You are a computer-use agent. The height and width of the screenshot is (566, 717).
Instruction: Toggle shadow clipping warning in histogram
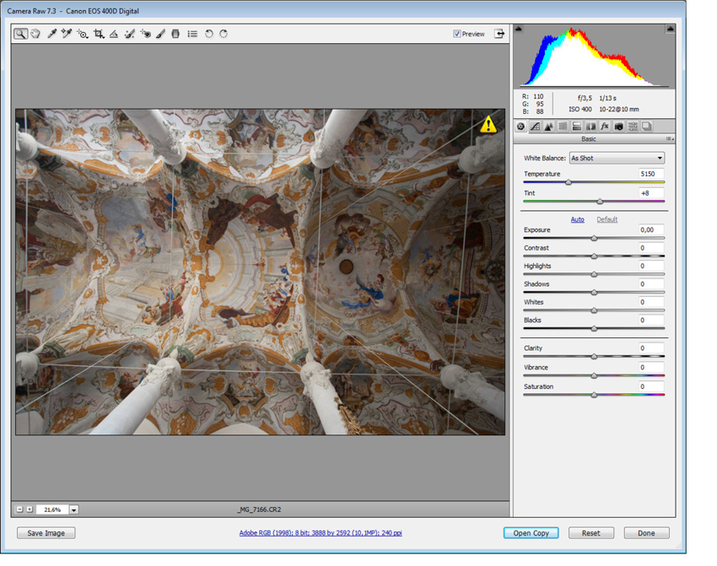point(519,29)
